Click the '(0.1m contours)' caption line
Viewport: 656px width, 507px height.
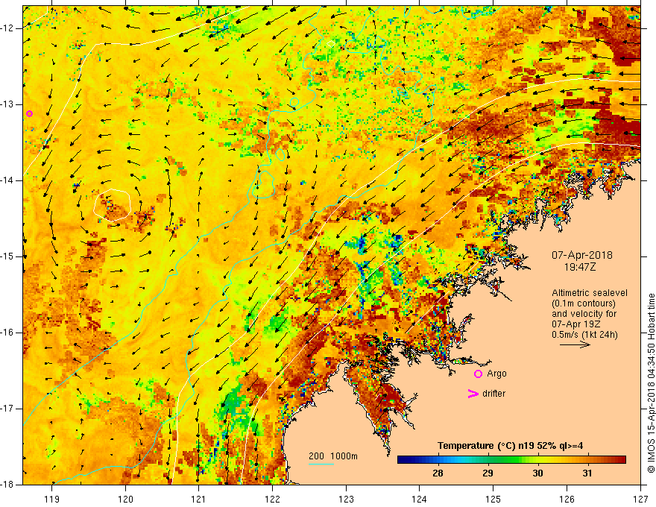click(x=584, y=303)
